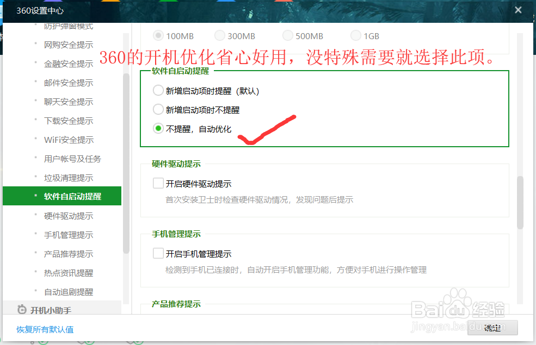Open 热点资讯提醒 settings
This screenshot has width=536, height=345.
coord(68,273)
